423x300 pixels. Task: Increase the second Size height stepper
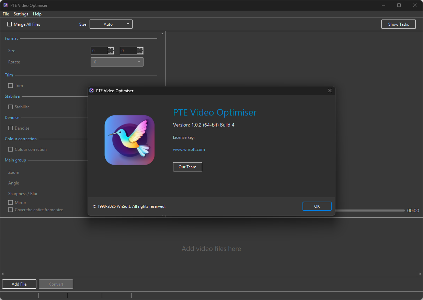point(140,49)
